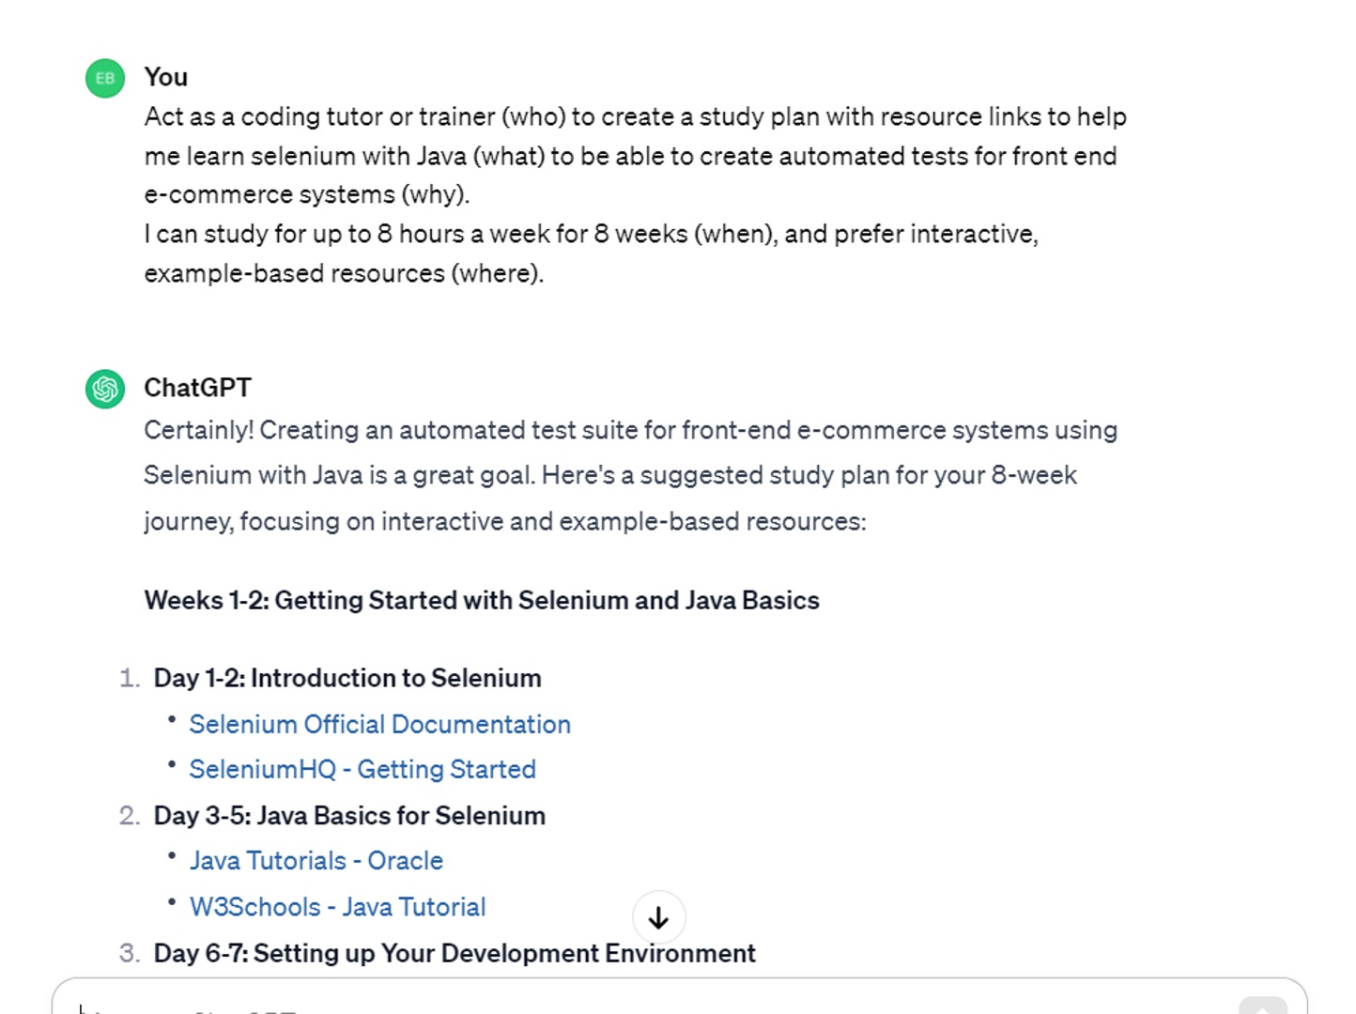Click the EB user avatar icon
Screen dimensions: 1356x1014
[x=104, y=79]
